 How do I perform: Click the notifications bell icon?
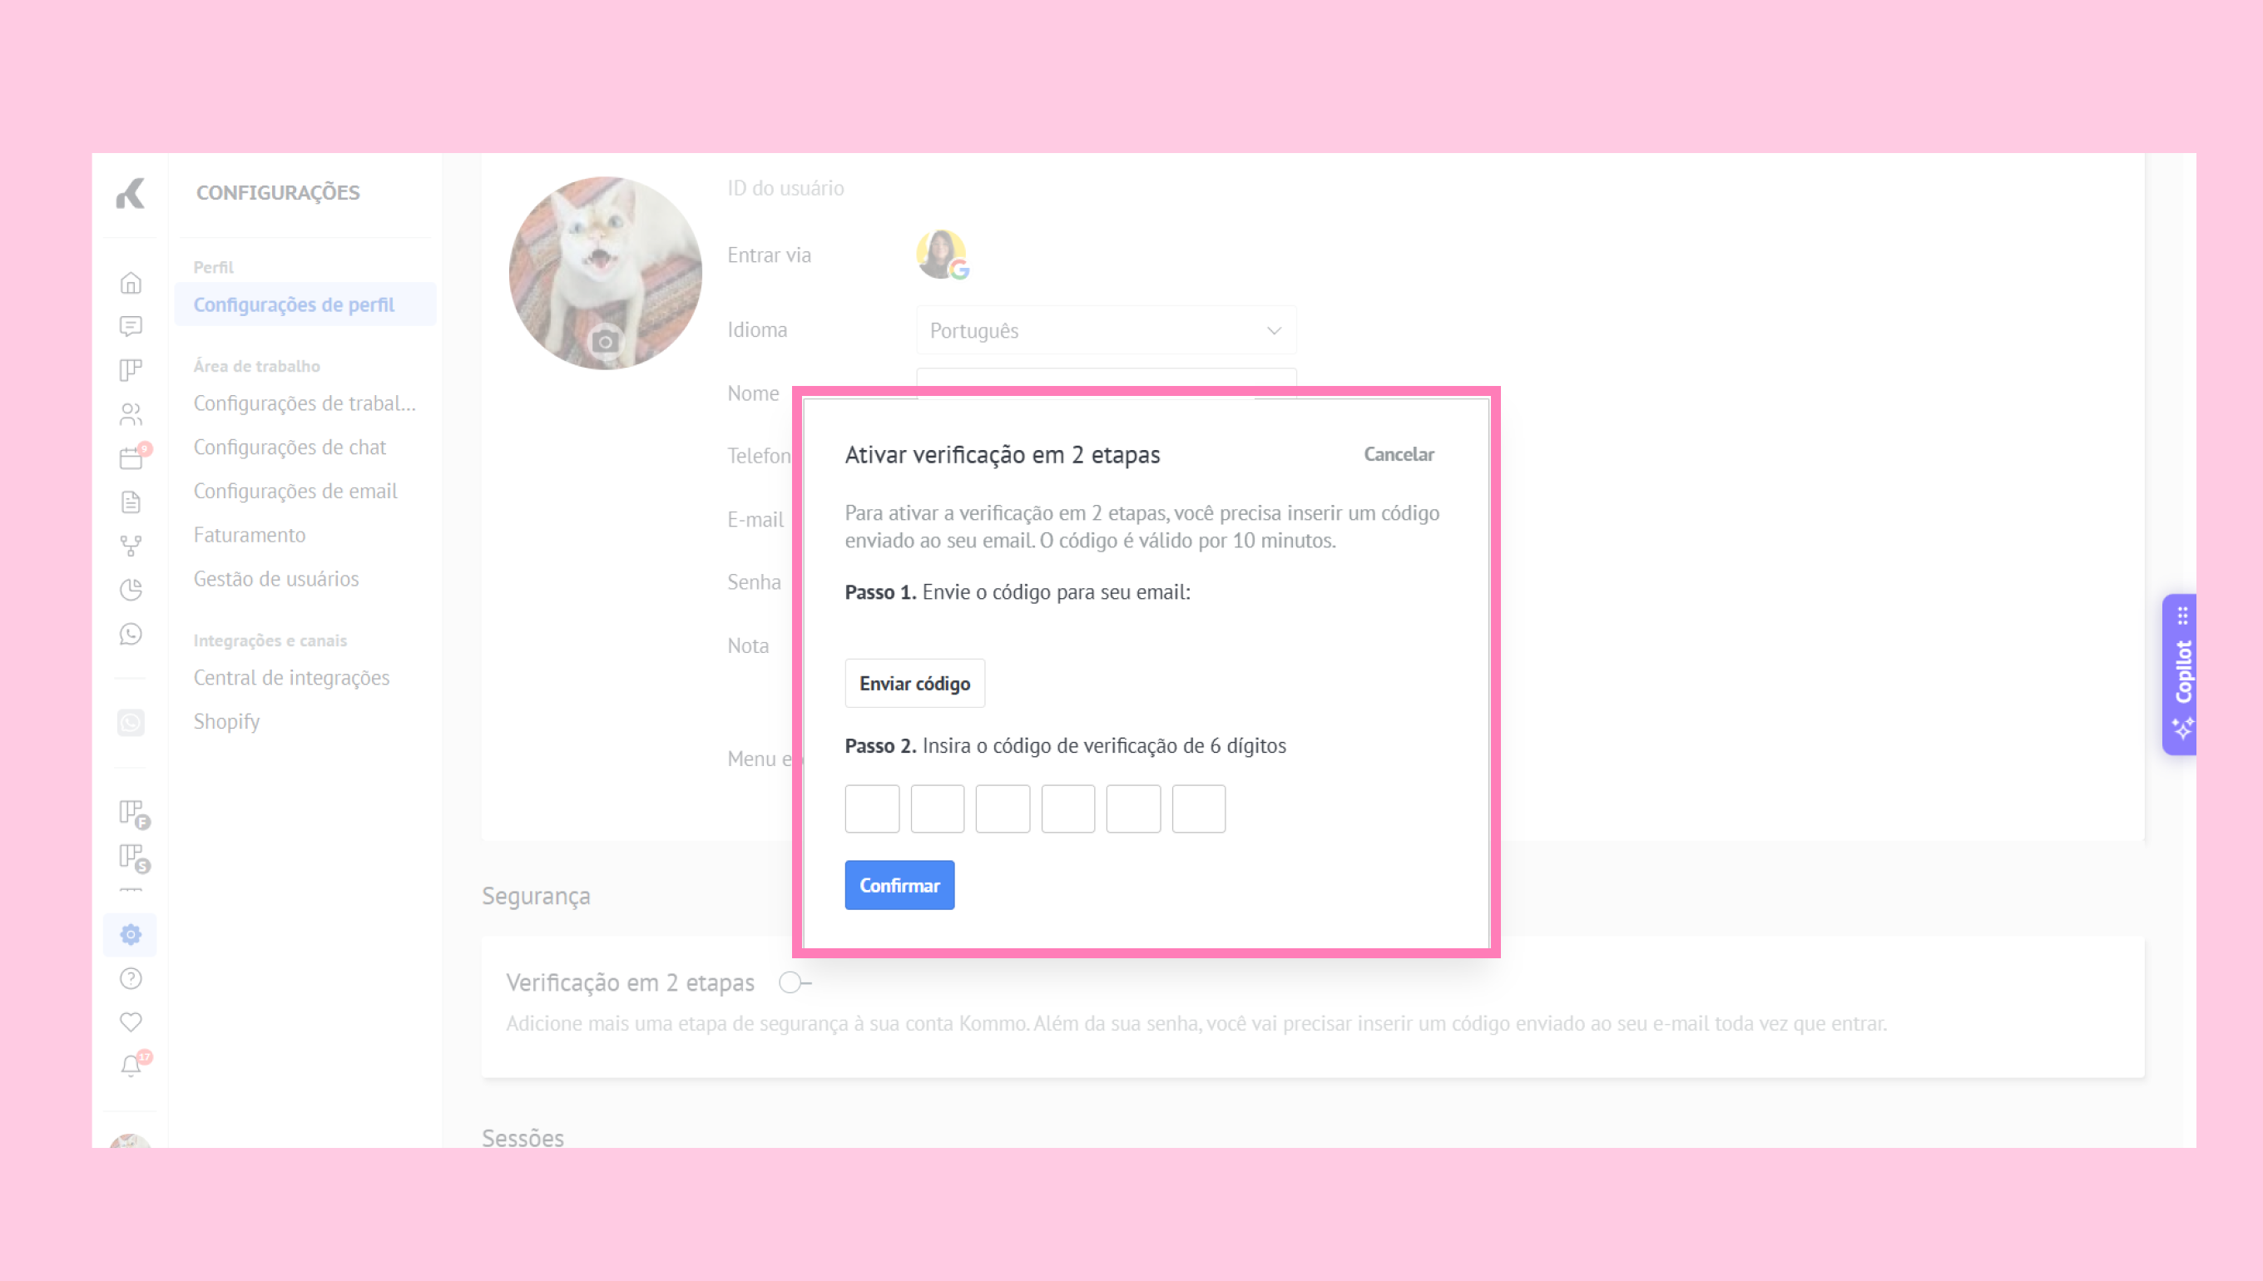click(x=131, y=1066)
